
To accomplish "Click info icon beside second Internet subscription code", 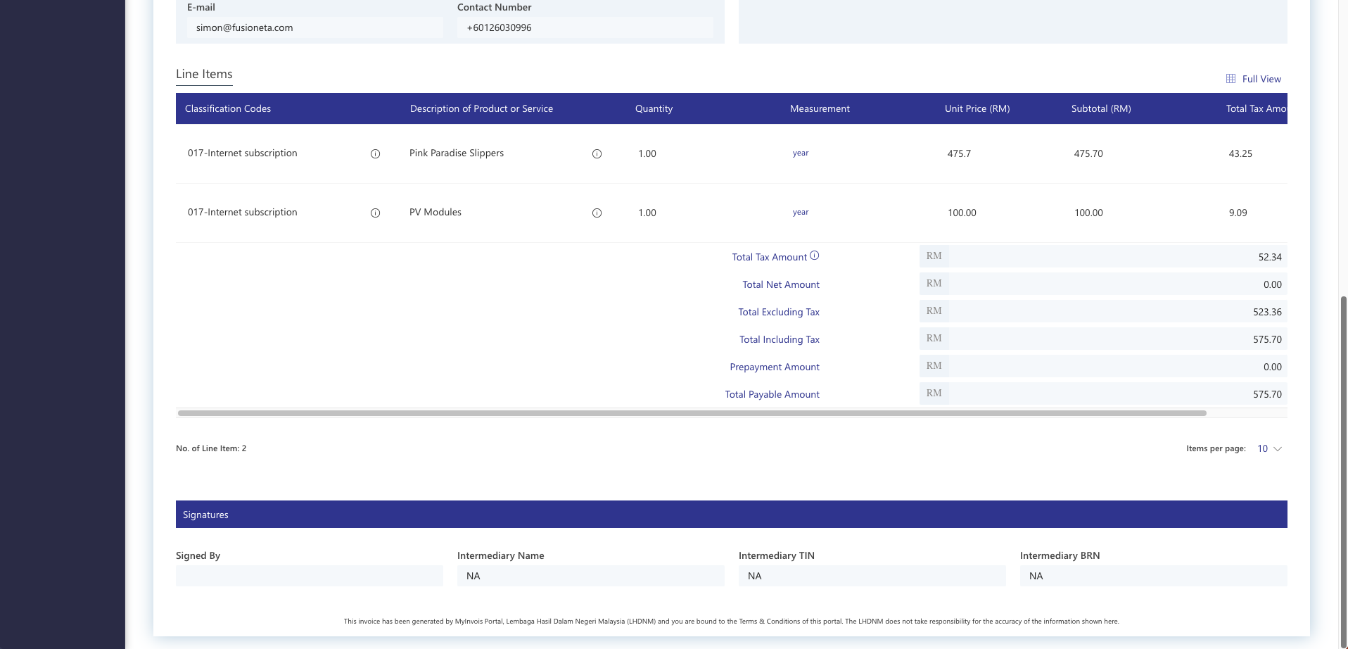I will click(375, 213).
